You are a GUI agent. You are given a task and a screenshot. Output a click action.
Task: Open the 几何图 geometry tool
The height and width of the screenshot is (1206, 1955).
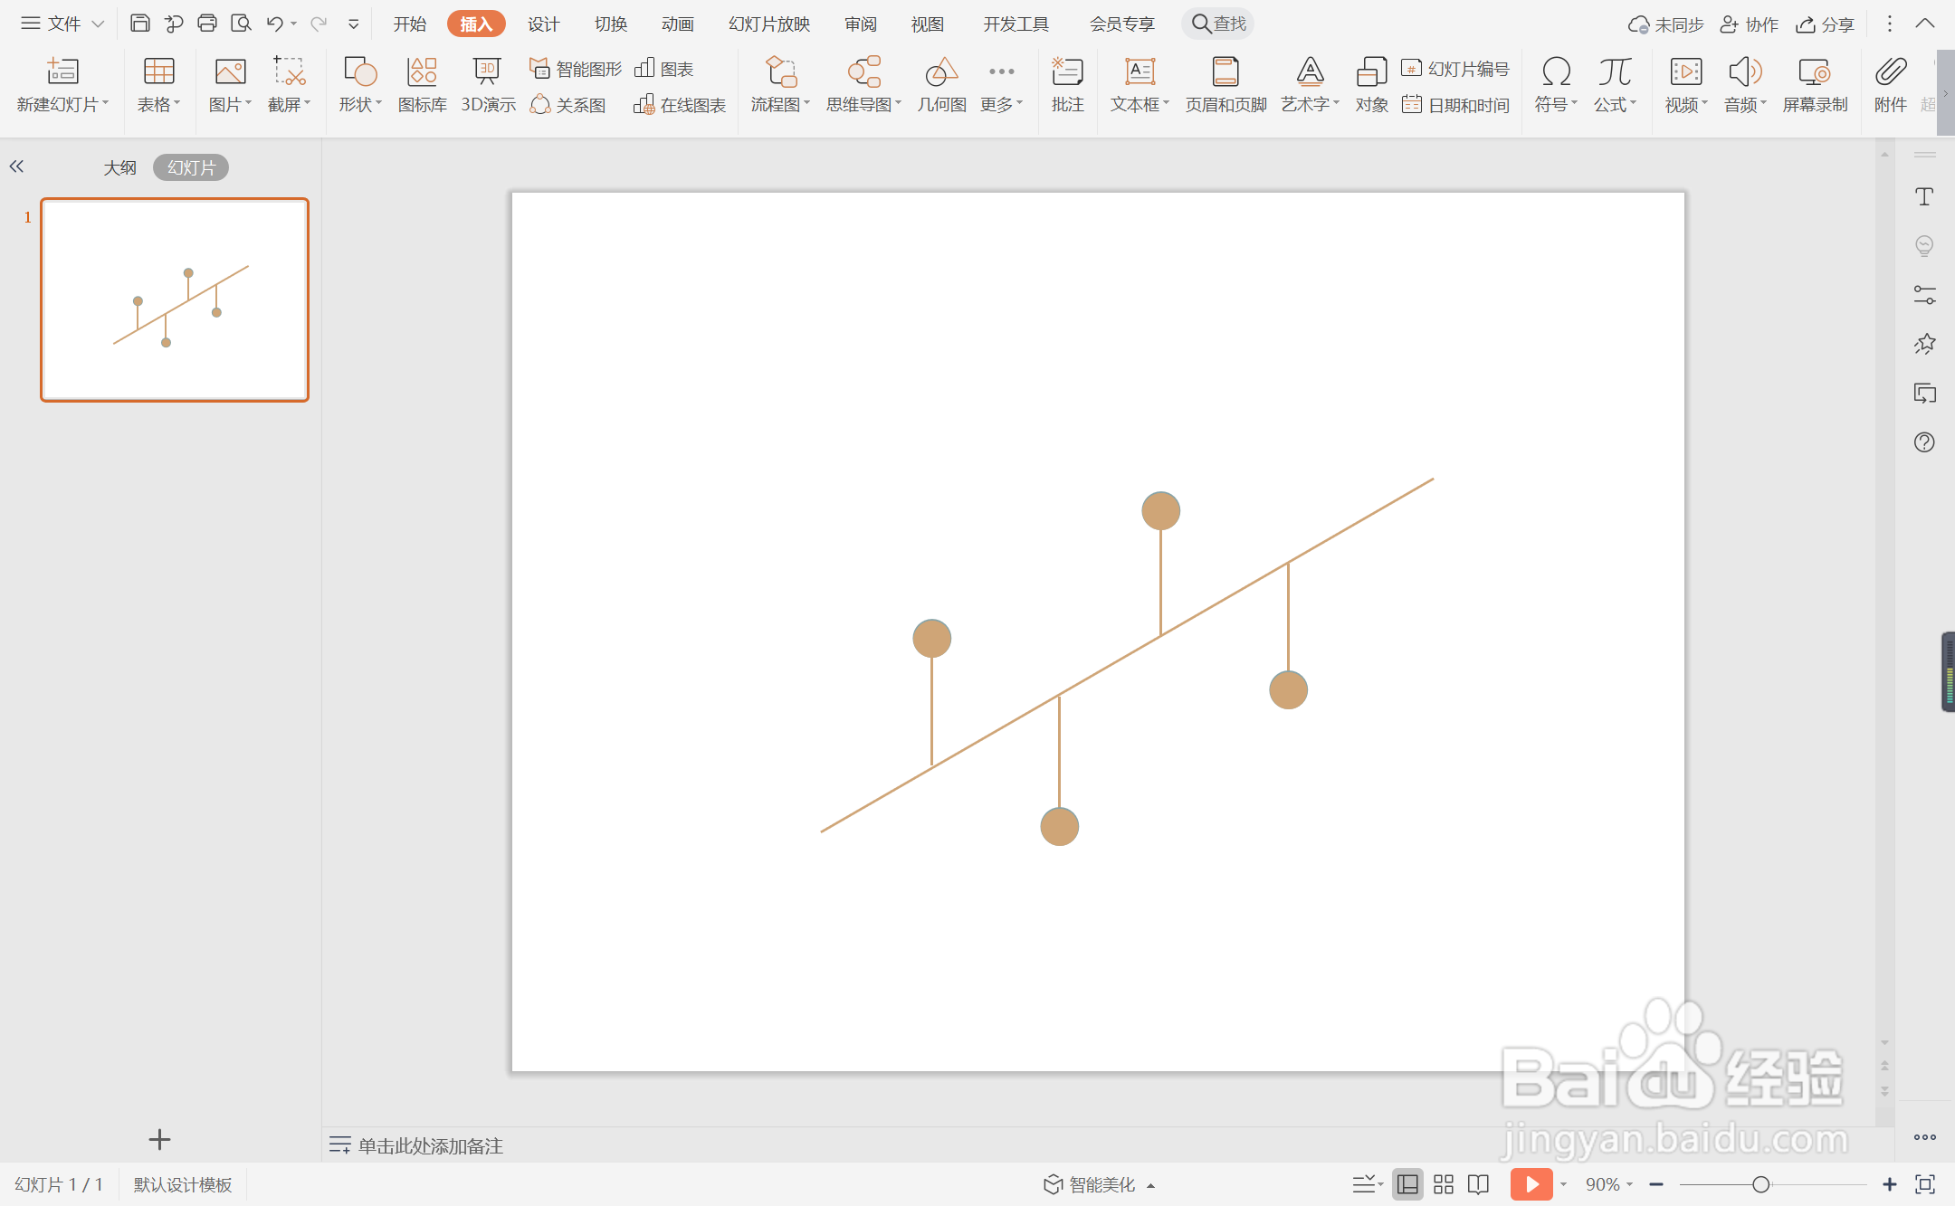(941, 85)
